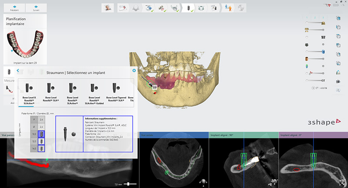Select the implant planning step icon
Screen dimensions: 348x188
point(189,8)
